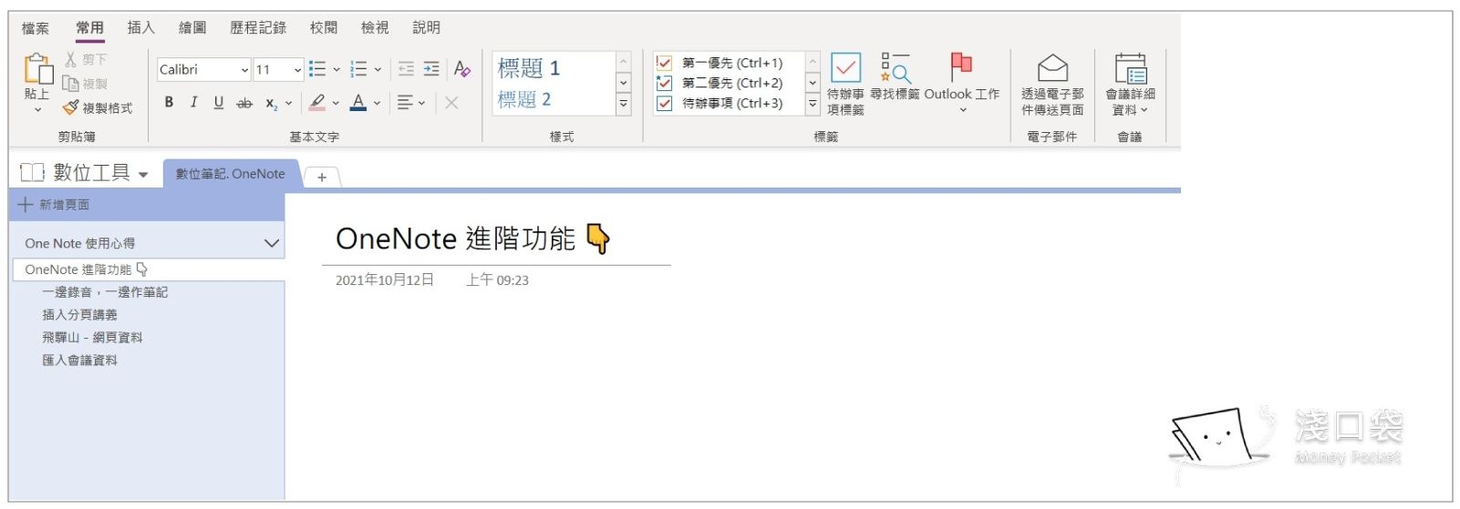
Task: Click the Outlook 工作 flag icon
Action: click(961, 67)
